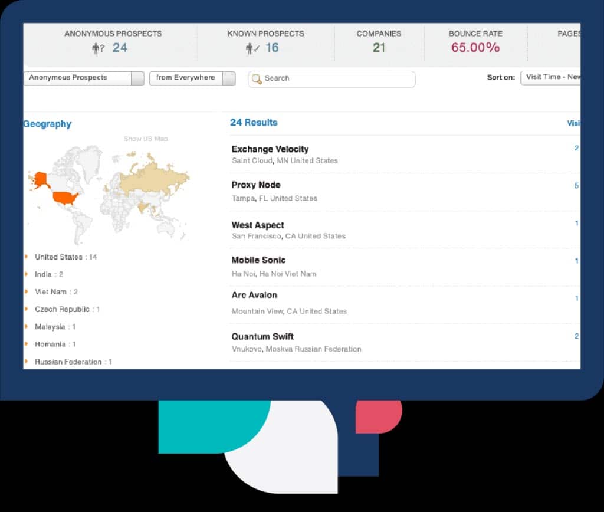
Task: Open the Anonymous Prospects dropdown
Action: click(x=84, y=78)
